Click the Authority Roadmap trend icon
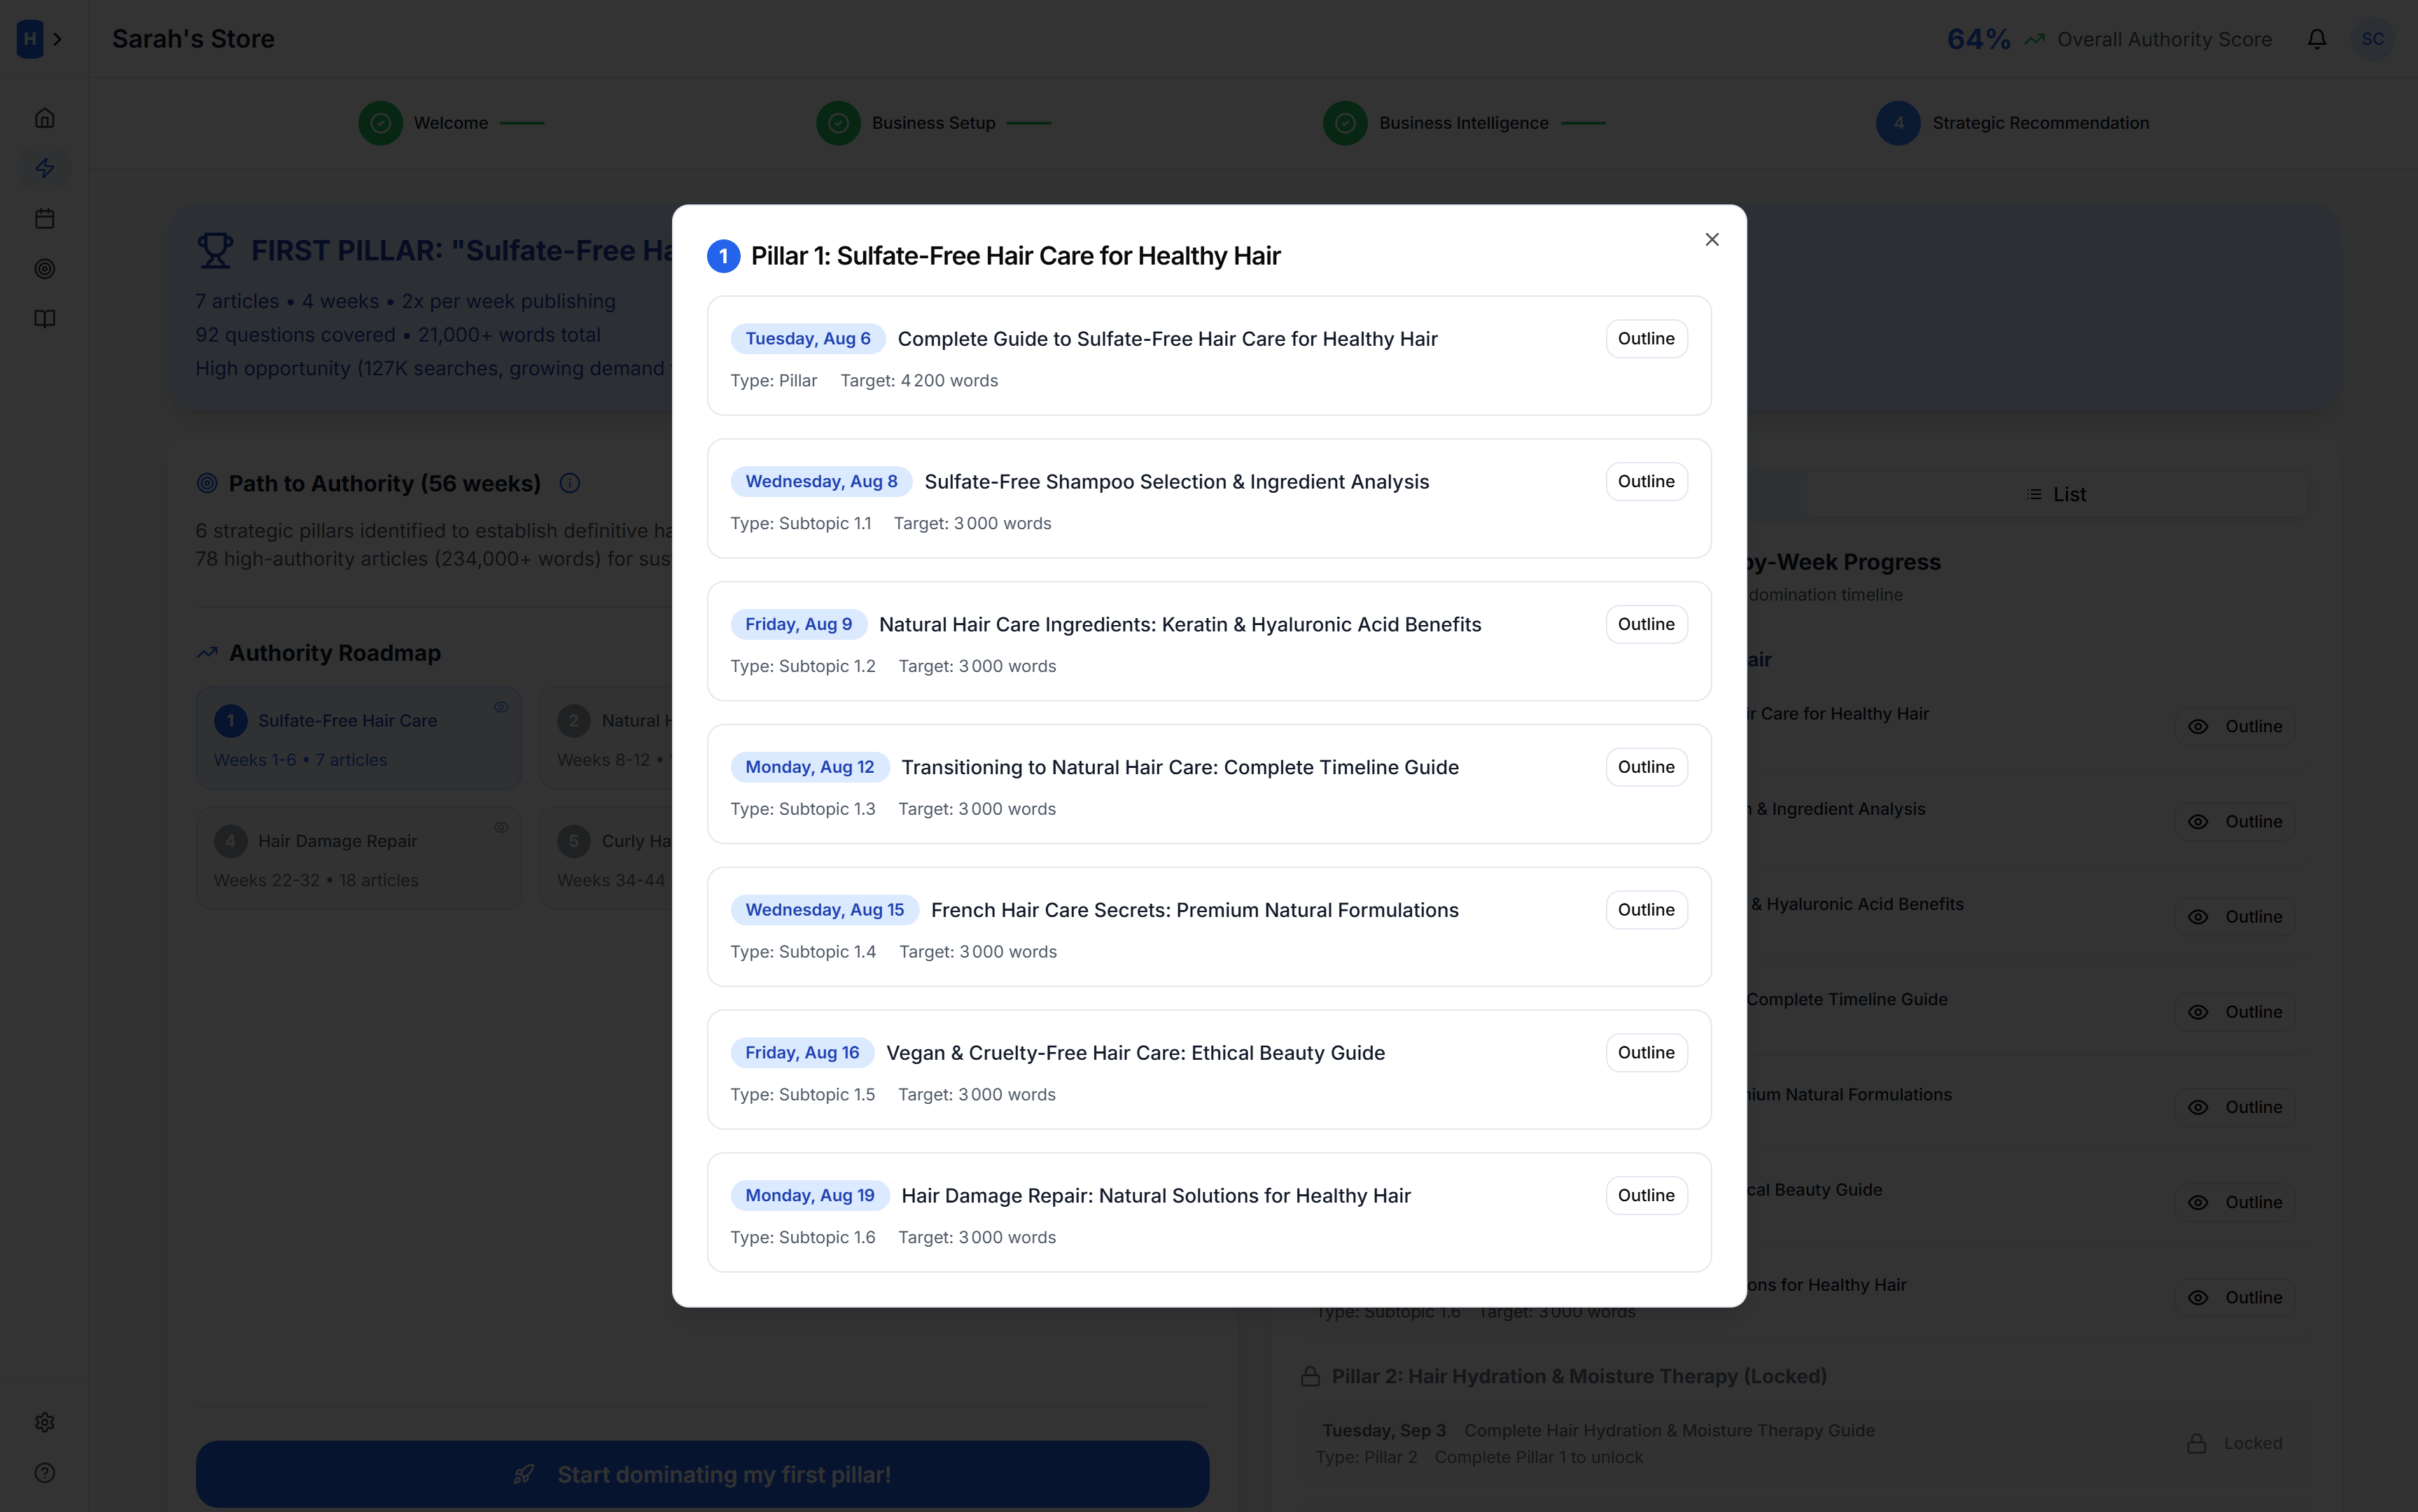The height and width of the screenshot is (1512, 2418). tap(207, 653)
